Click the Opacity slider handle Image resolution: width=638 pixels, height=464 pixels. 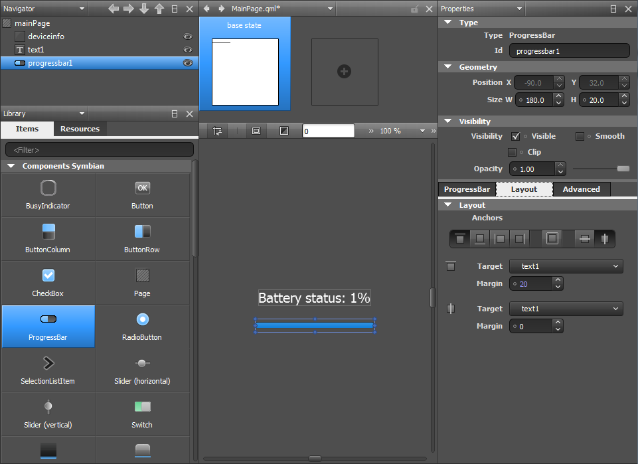623,169
